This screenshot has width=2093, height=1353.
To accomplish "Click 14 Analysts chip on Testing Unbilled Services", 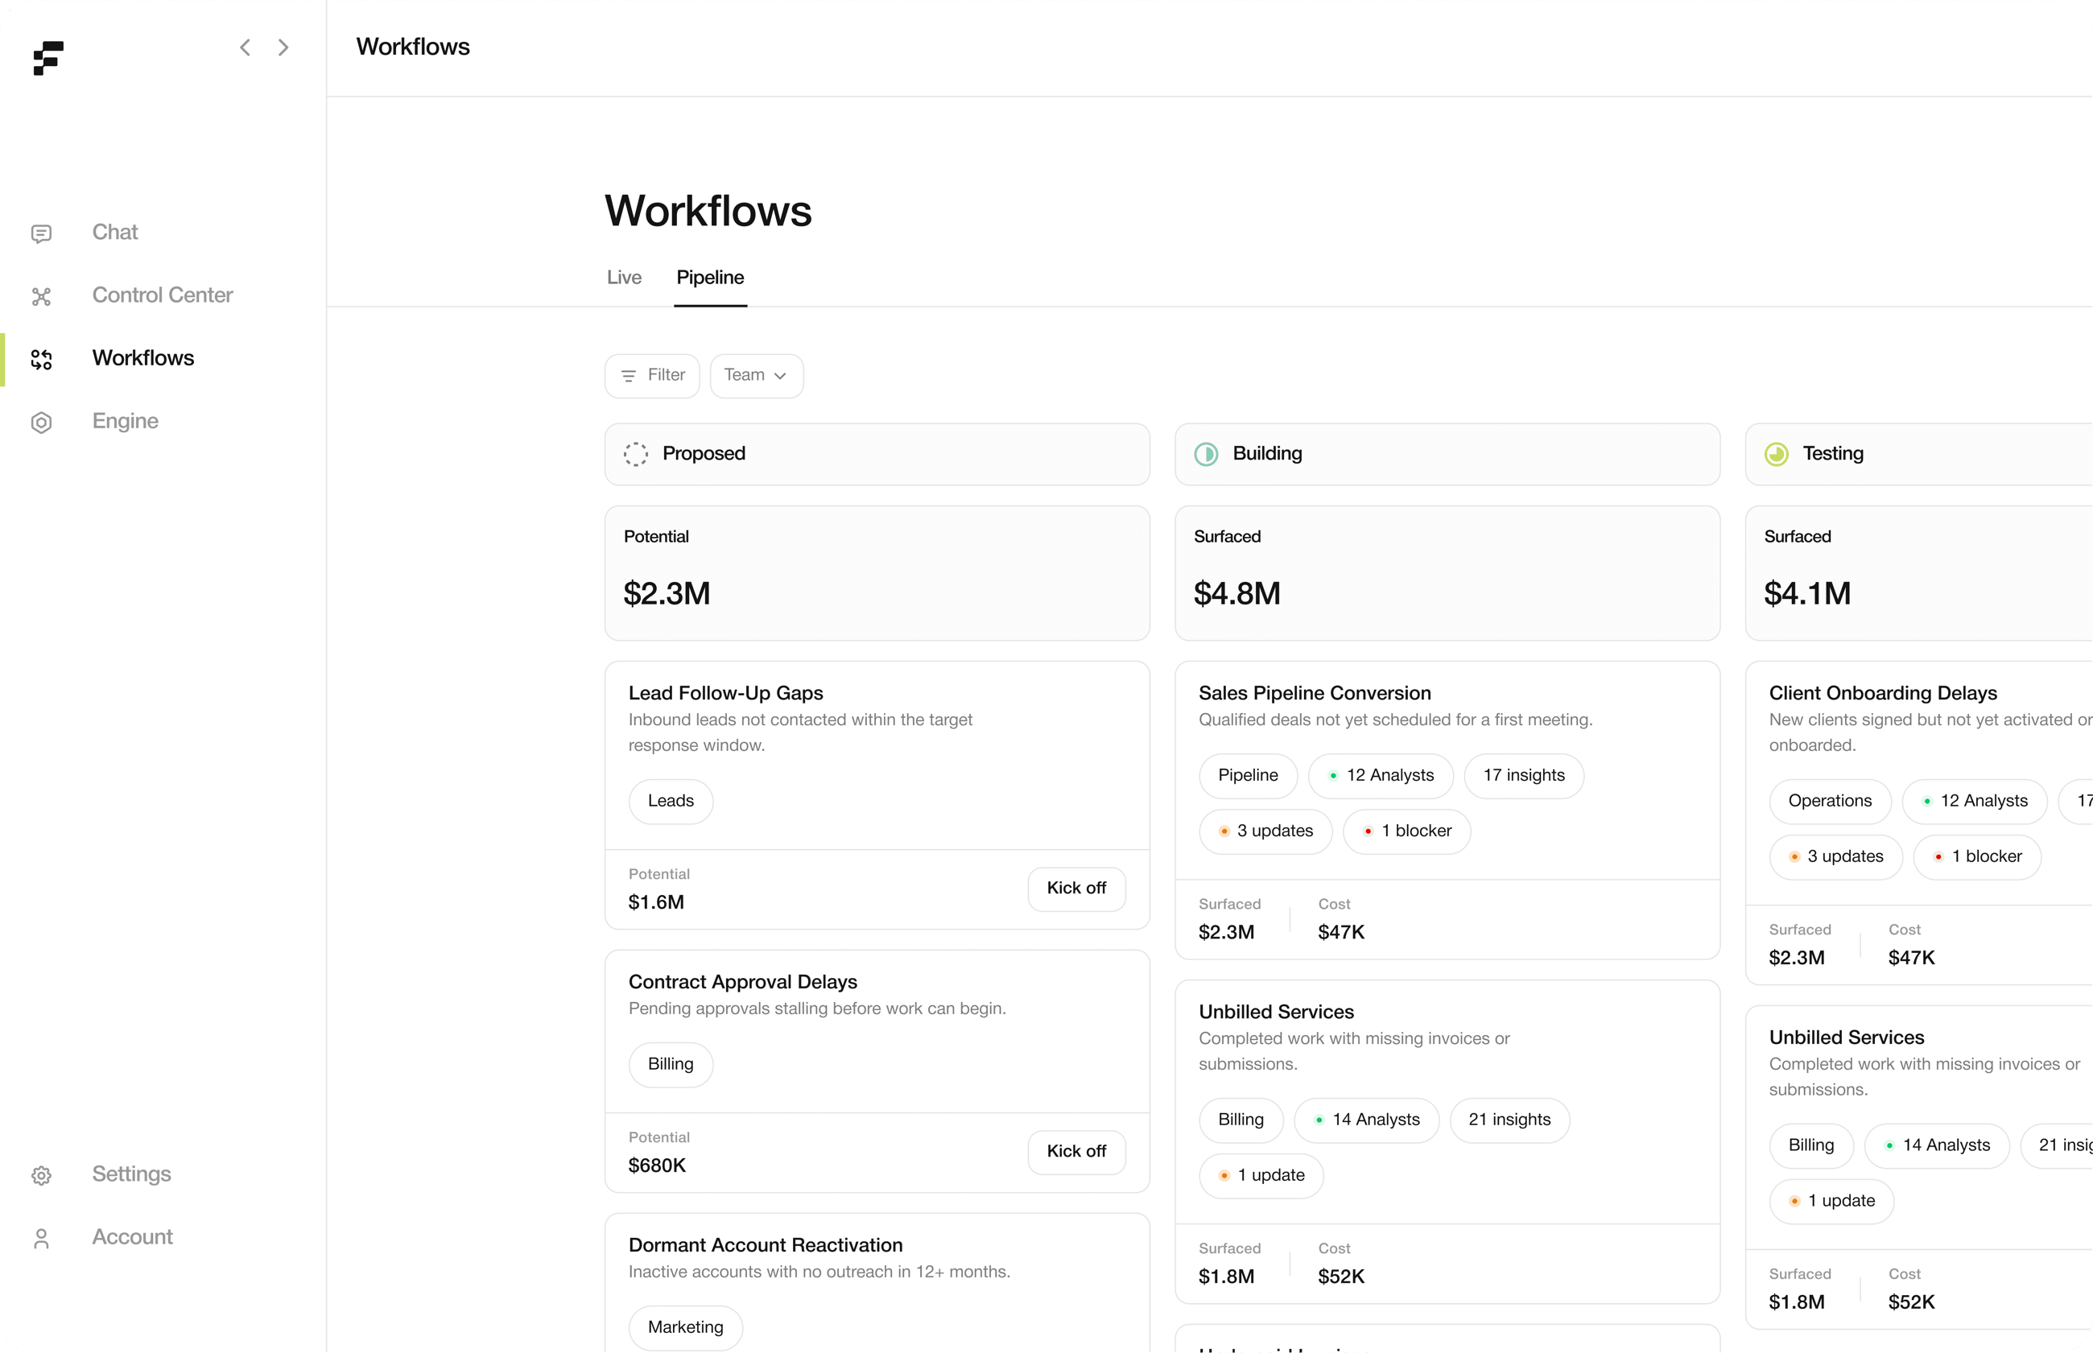I will pos(1937,1145).
